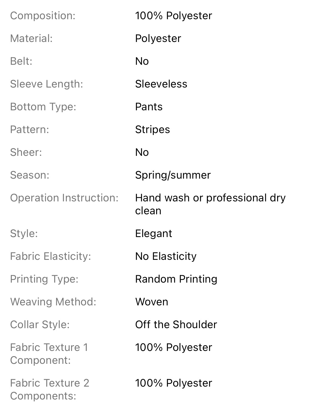Click the Random Printing value
The image size is (321, 408).
[x=176, y=279]
